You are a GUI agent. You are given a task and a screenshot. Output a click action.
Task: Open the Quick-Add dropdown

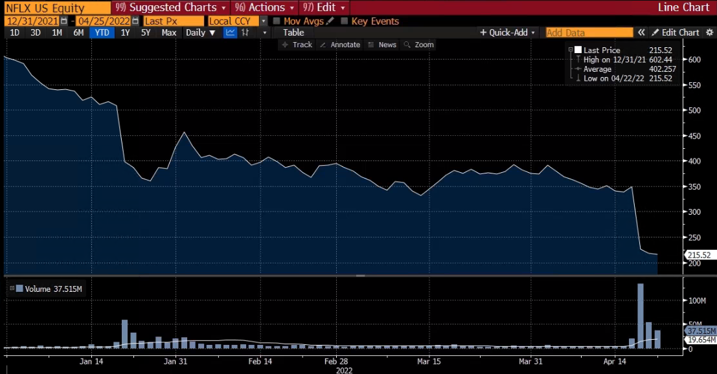click(x=508, y=32)
